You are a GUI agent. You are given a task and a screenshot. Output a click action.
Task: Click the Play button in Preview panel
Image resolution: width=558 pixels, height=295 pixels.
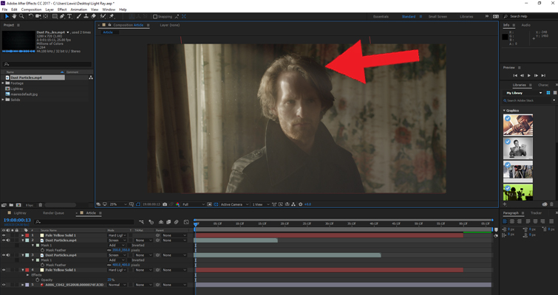(529, 75)
